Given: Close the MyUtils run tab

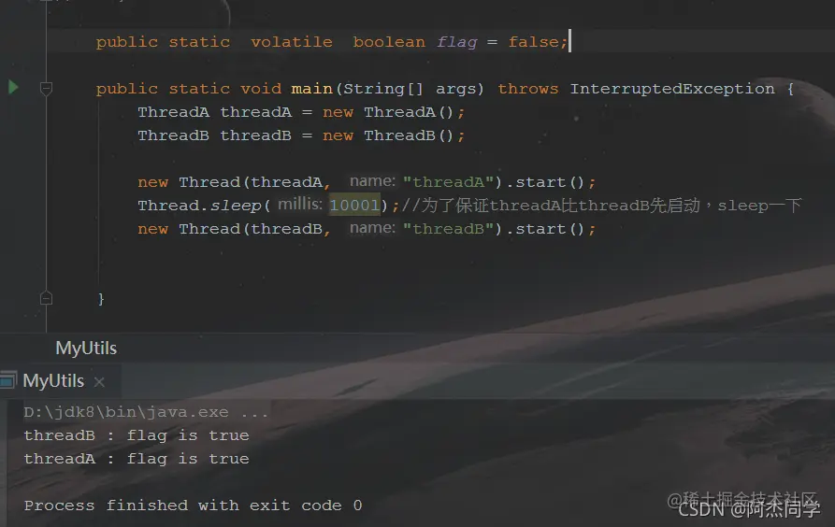Looking at the screenshot, I should tap(99, 381).
